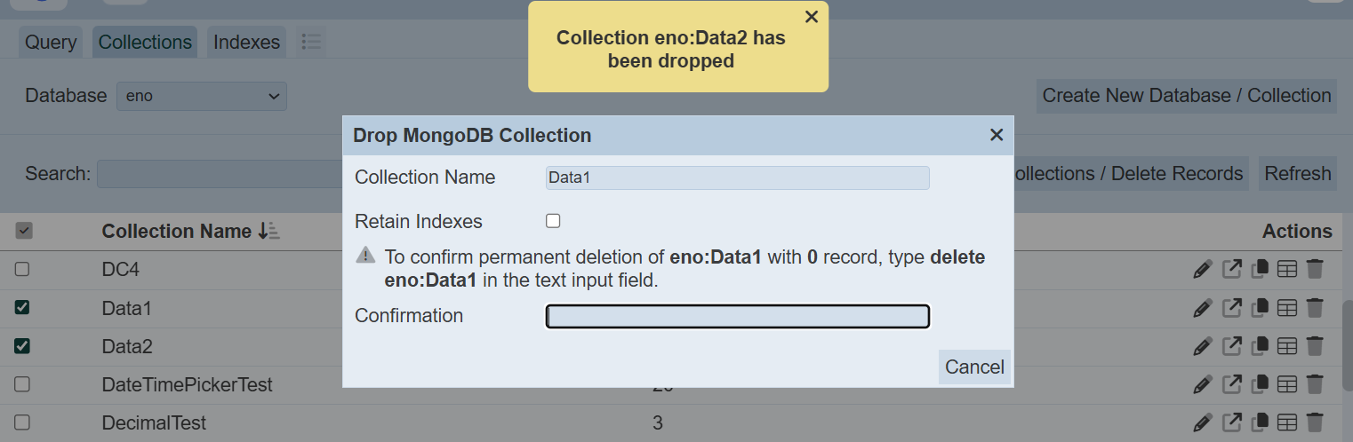Click Create New Database / Collection button
1353x442 pixels.
(1186, 96)
